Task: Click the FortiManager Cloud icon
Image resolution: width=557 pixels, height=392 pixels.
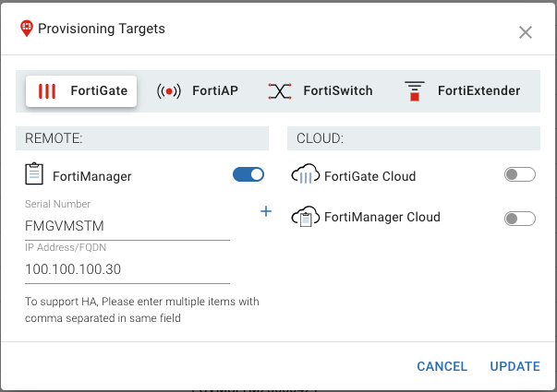Action: point(306,216)
